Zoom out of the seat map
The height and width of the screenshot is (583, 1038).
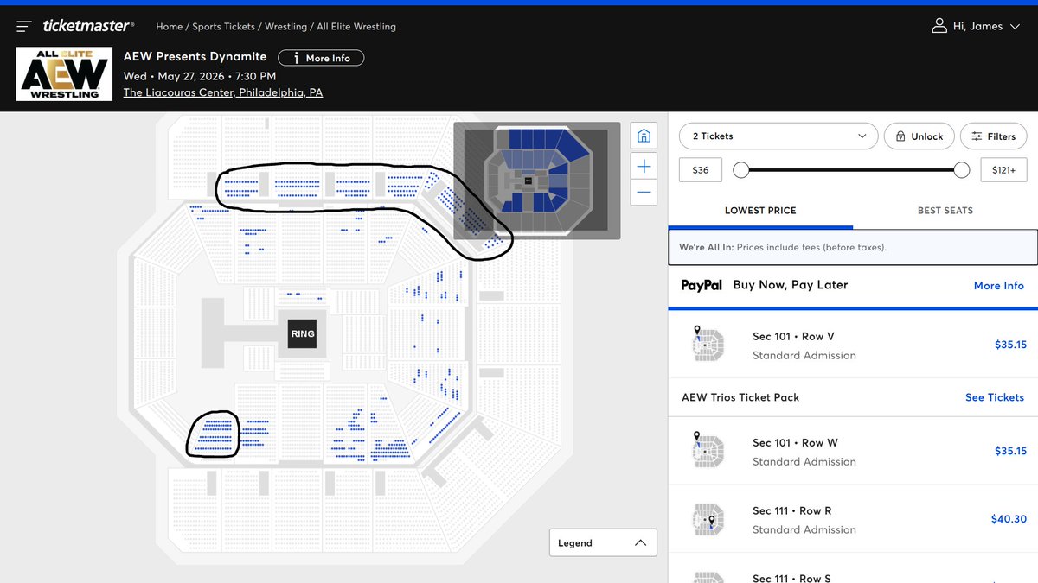644,192
